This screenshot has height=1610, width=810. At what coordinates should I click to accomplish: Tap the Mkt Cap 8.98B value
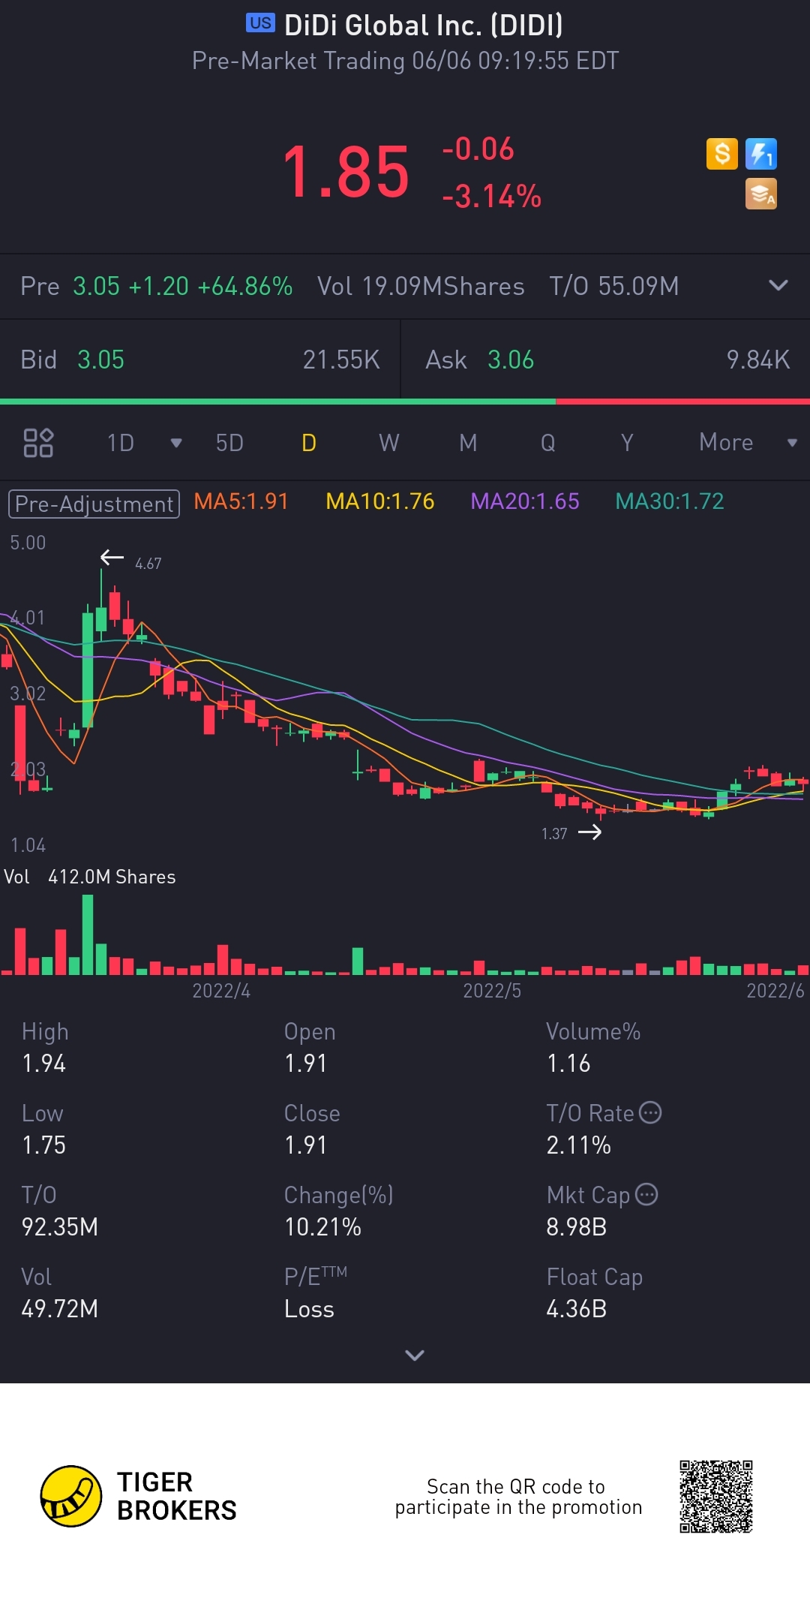[x=576, y=1227]
